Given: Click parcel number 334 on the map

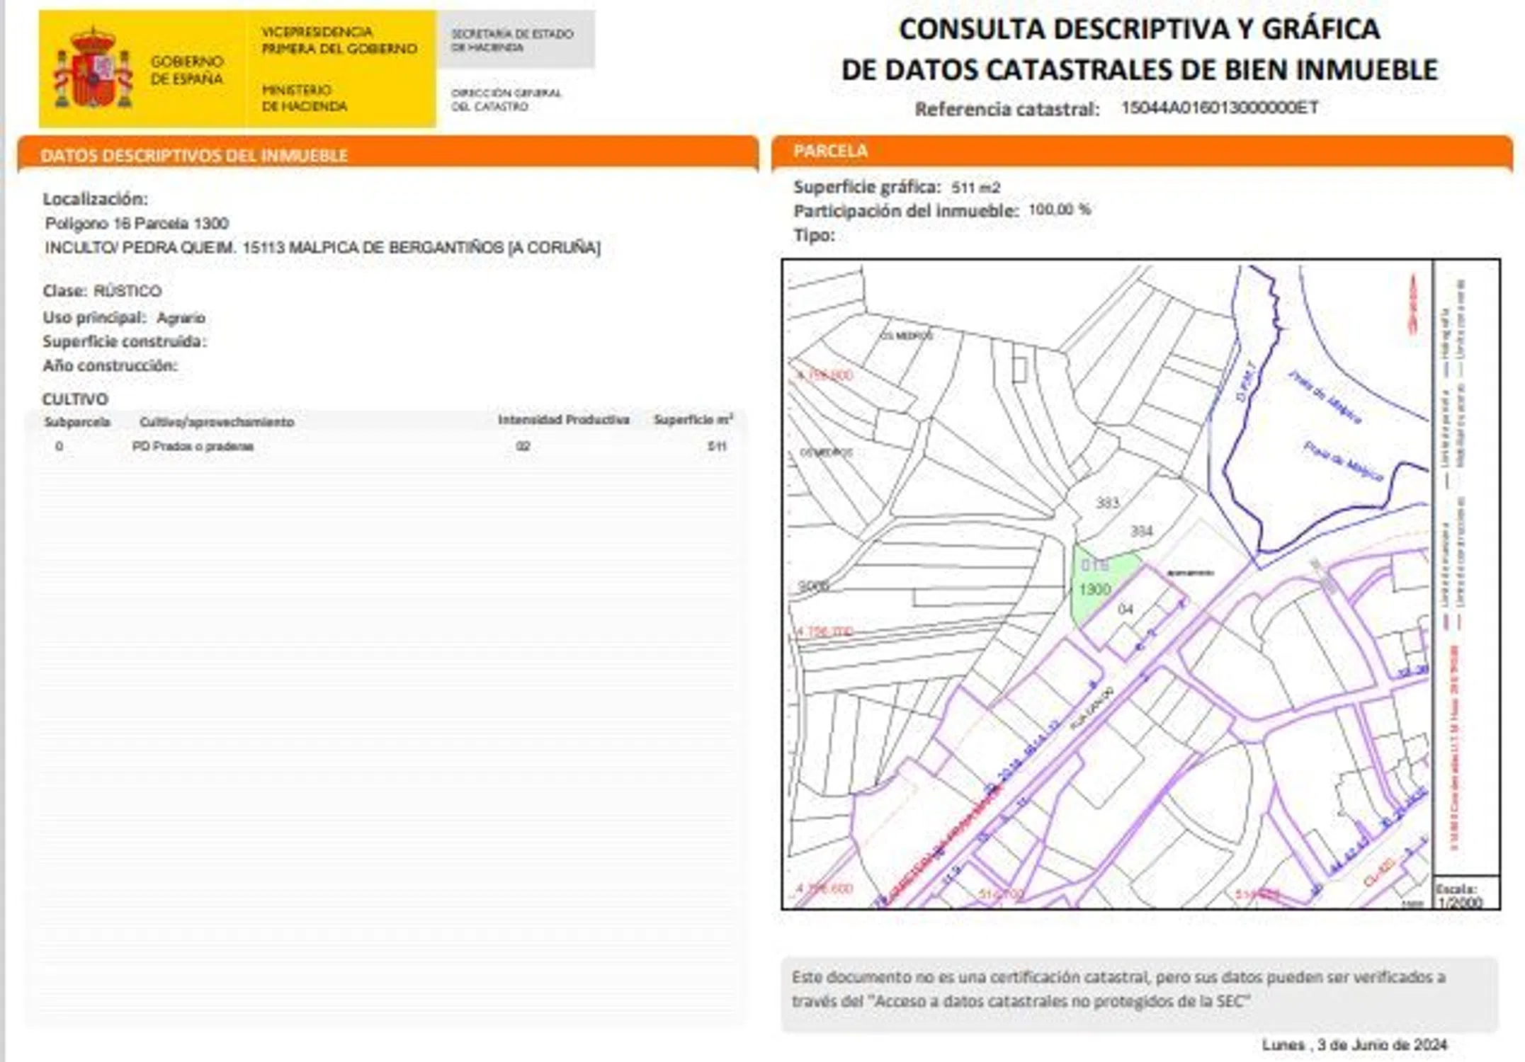Looking at the screenshot, I should [x=1141, y=531].
